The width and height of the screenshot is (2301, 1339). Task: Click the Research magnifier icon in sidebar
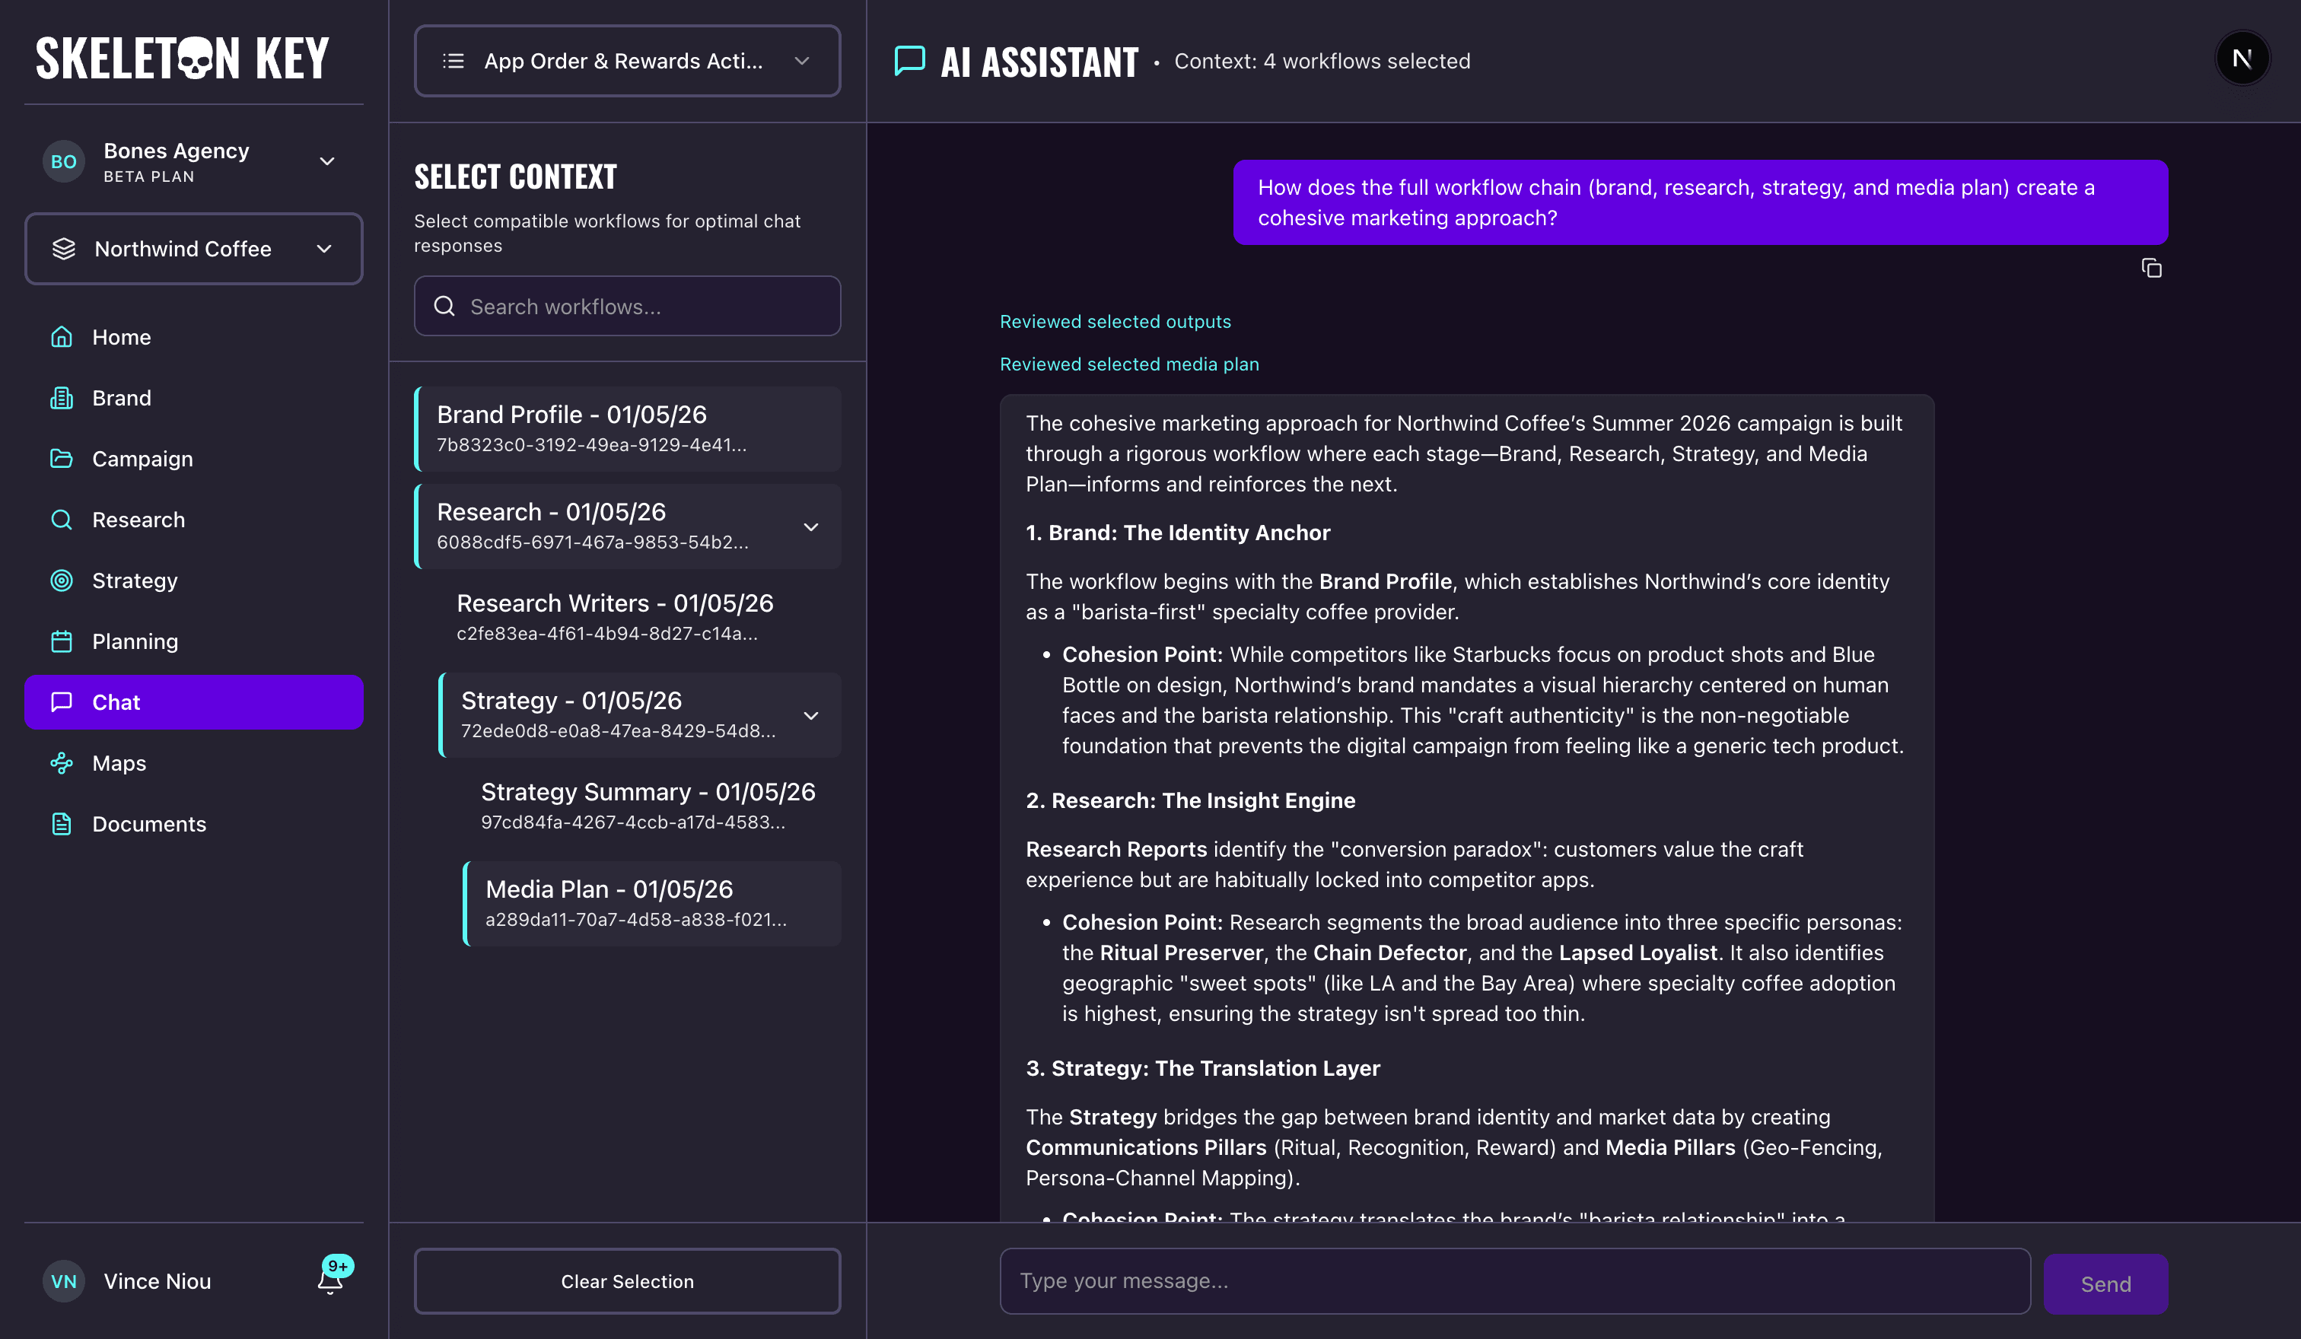(61, 520)
